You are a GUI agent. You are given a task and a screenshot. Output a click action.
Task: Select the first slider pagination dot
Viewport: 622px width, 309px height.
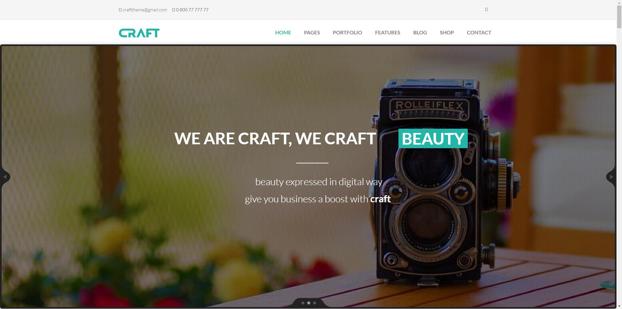click(303, 303)
